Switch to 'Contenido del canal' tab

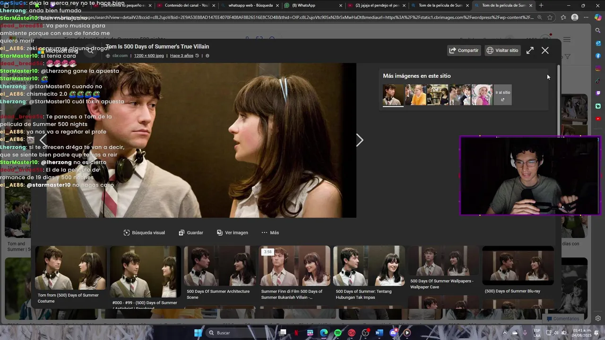pos(186,5)
